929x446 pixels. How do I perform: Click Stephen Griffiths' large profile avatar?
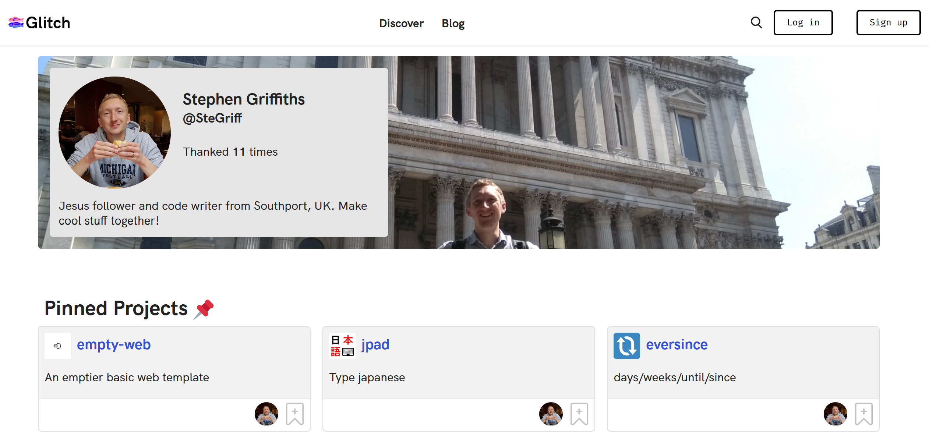tap(114, 132)
